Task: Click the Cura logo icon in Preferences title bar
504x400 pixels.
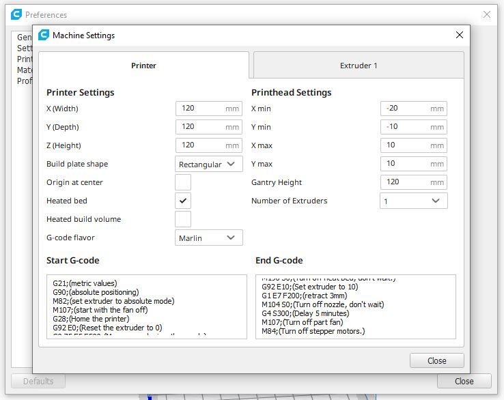Action: 16,15
